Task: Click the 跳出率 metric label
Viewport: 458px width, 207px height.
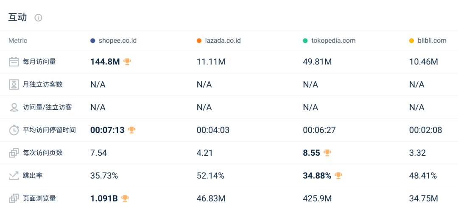Action: click(x=31, y=176)
